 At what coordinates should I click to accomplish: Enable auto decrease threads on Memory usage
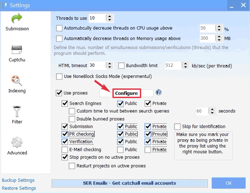coord(59,39)
